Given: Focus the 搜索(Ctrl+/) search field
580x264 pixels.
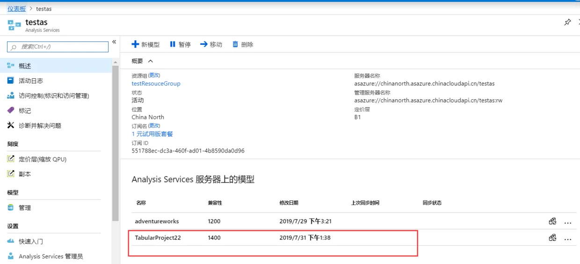Looking at the screenshot, I should click(58, 47).
